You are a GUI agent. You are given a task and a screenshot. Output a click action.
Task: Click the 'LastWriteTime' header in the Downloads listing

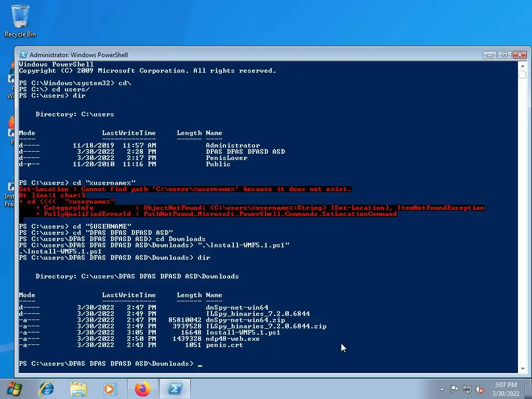(x=129, y=295)
